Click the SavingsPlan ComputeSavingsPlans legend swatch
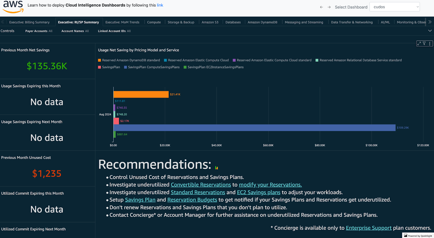Image resolution: width=434 pixels, height=238 pixels. (x=125, y=67)
